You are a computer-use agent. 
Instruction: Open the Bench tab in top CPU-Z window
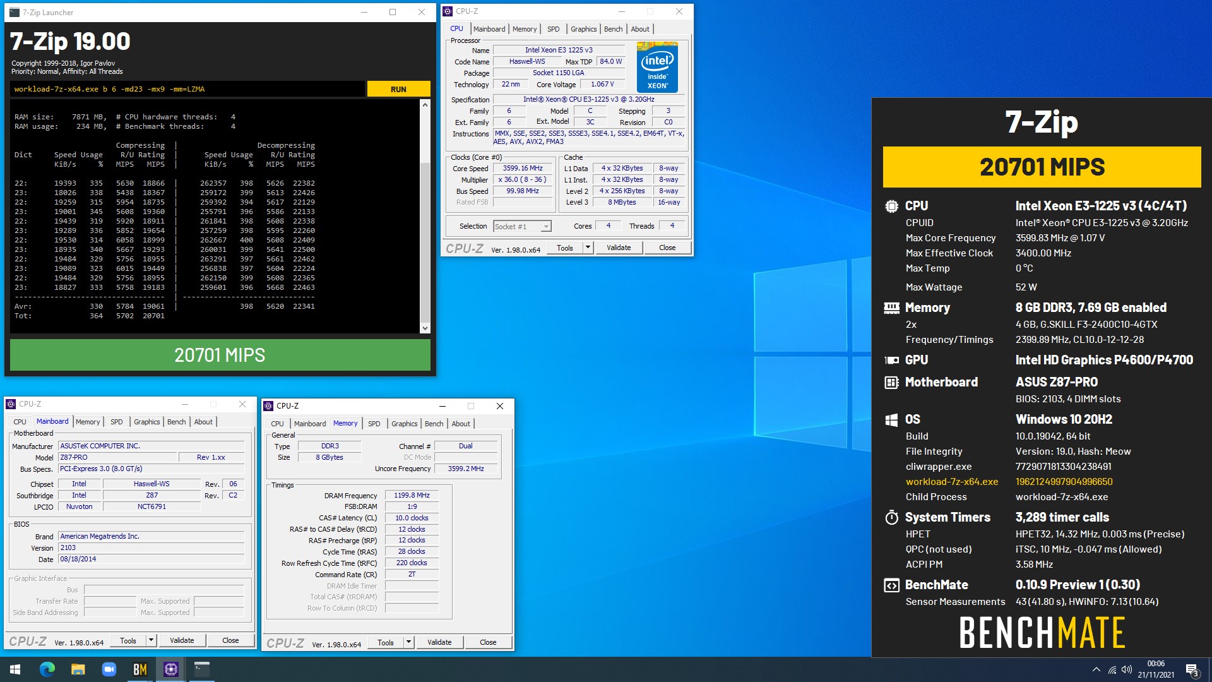pos(613,29)
